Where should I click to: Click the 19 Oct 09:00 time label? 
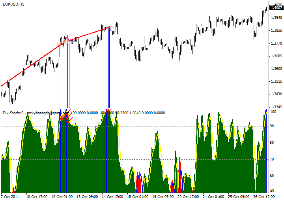coord(163,196)
